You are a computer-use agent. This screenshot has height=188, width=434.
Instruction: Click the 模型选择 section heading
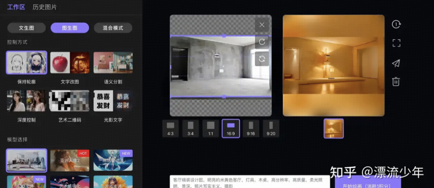(17, 139)
